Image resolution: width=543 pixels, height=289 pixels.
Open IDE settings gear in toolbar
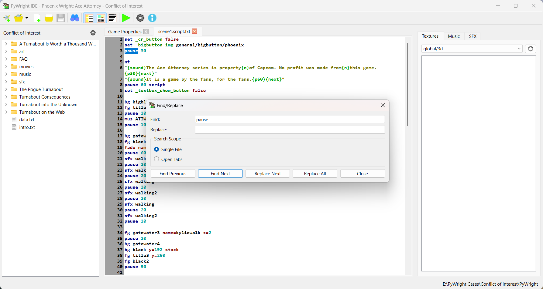[x=140, y=18]
